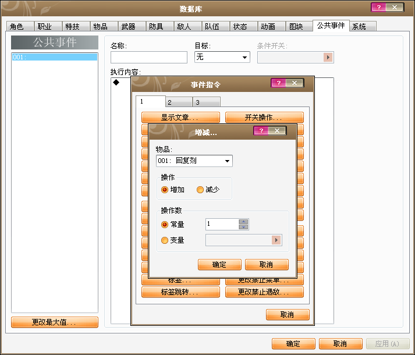This screenshot has width=415, height=355.
Task: Click the 更改禁止遇敌 command button
Action: coord(264,292)
